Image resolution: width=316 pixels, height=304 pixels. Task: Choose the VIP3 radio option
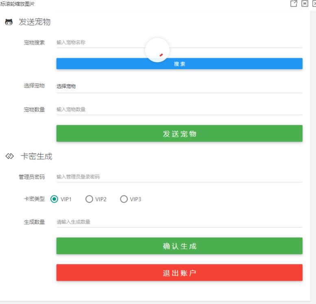[x=124, y=199]
